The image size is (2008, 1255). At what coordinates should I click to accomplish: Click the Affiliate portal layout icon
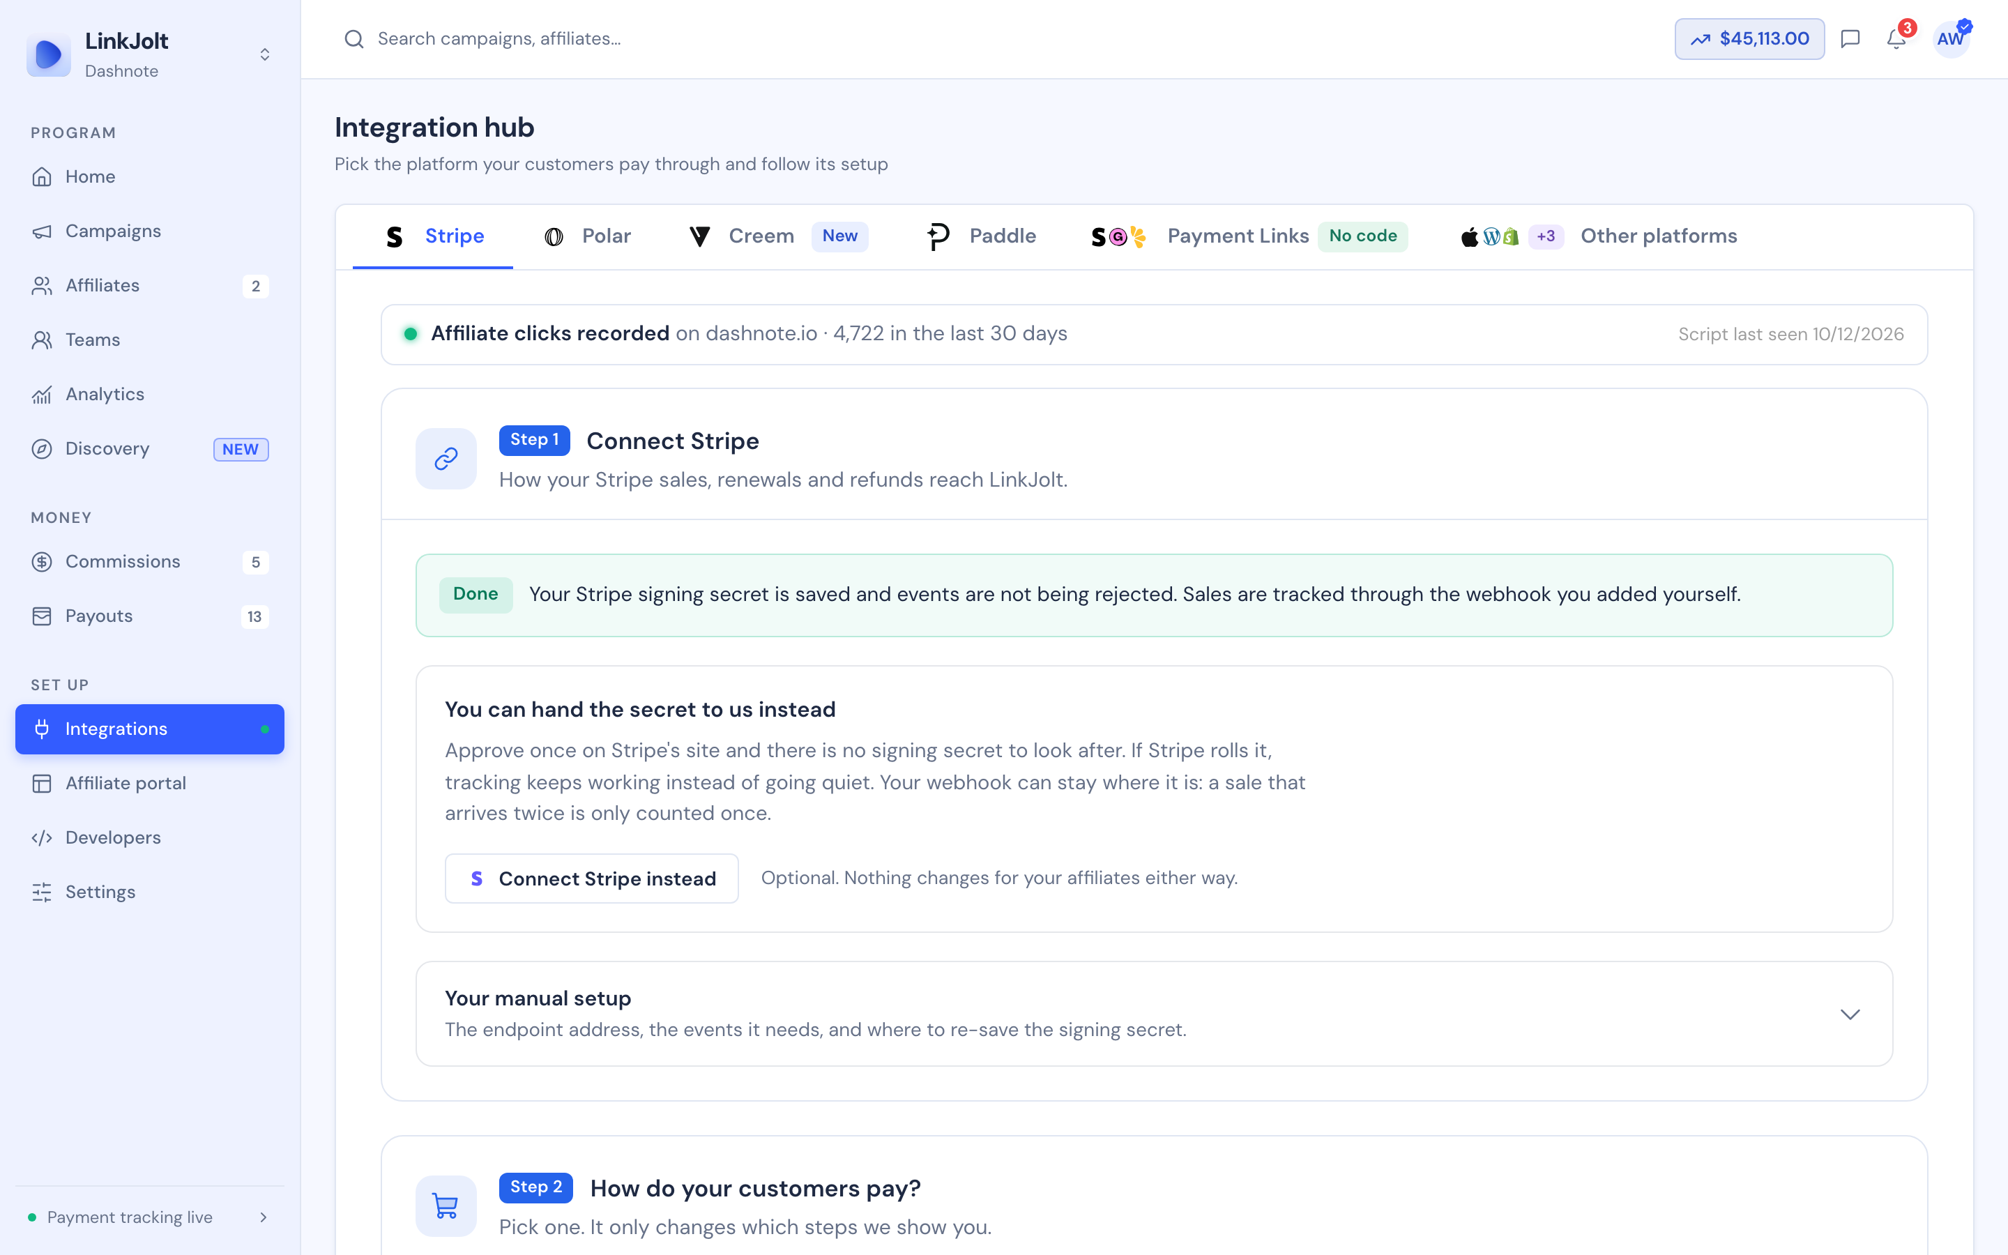click(x=42, y=784)
